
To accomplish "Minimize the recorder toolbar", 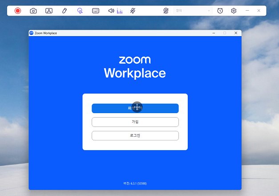I will point(247,11).
